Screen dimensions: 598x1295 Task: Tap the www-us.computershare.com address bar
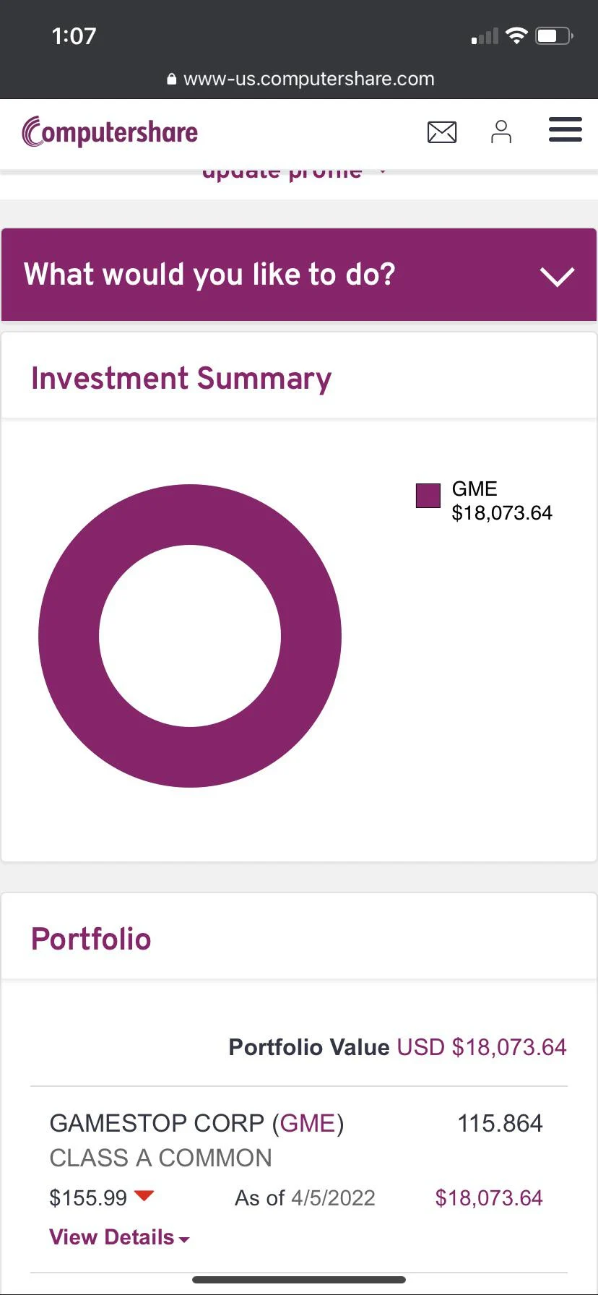308,79
